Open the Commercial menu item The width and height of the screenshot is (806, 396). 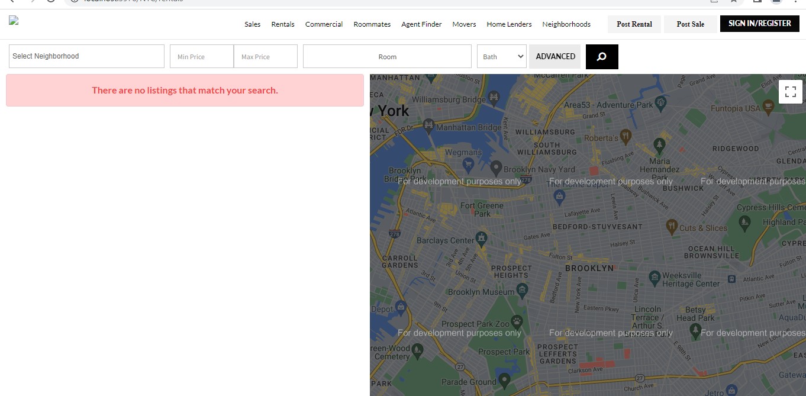tap(324, 24)
